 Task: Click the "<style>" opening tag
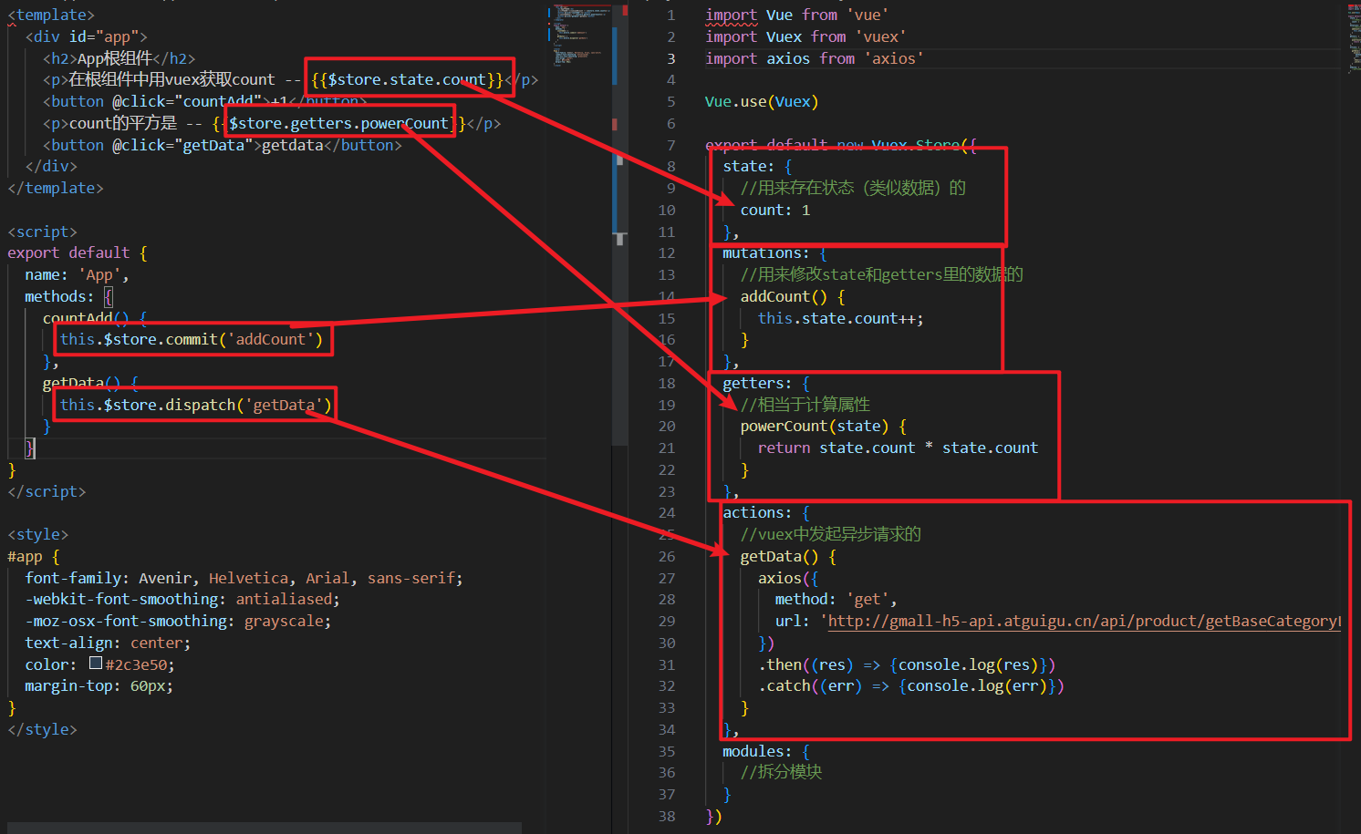[x=38, y=534]
